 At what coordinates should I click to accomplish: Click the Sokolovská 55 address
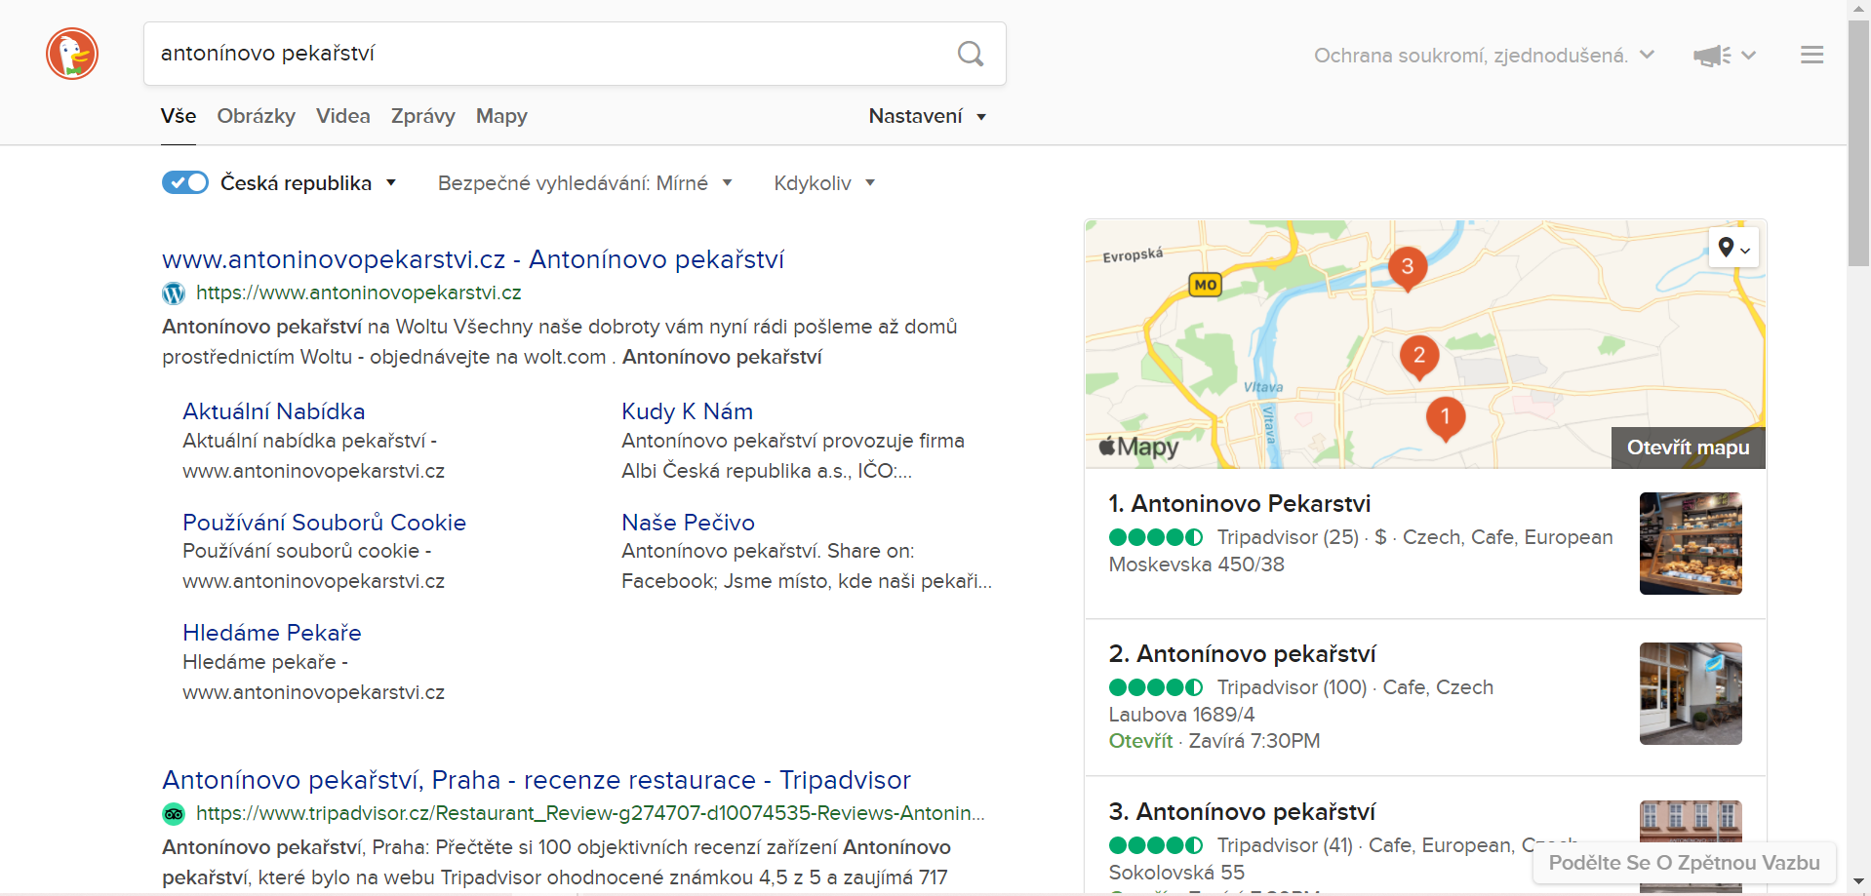pos(1177,873)
